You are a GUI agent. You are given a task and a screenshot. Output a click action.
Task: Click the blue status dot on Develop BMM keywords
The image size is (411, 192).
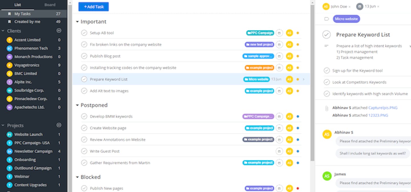(298, 117)
